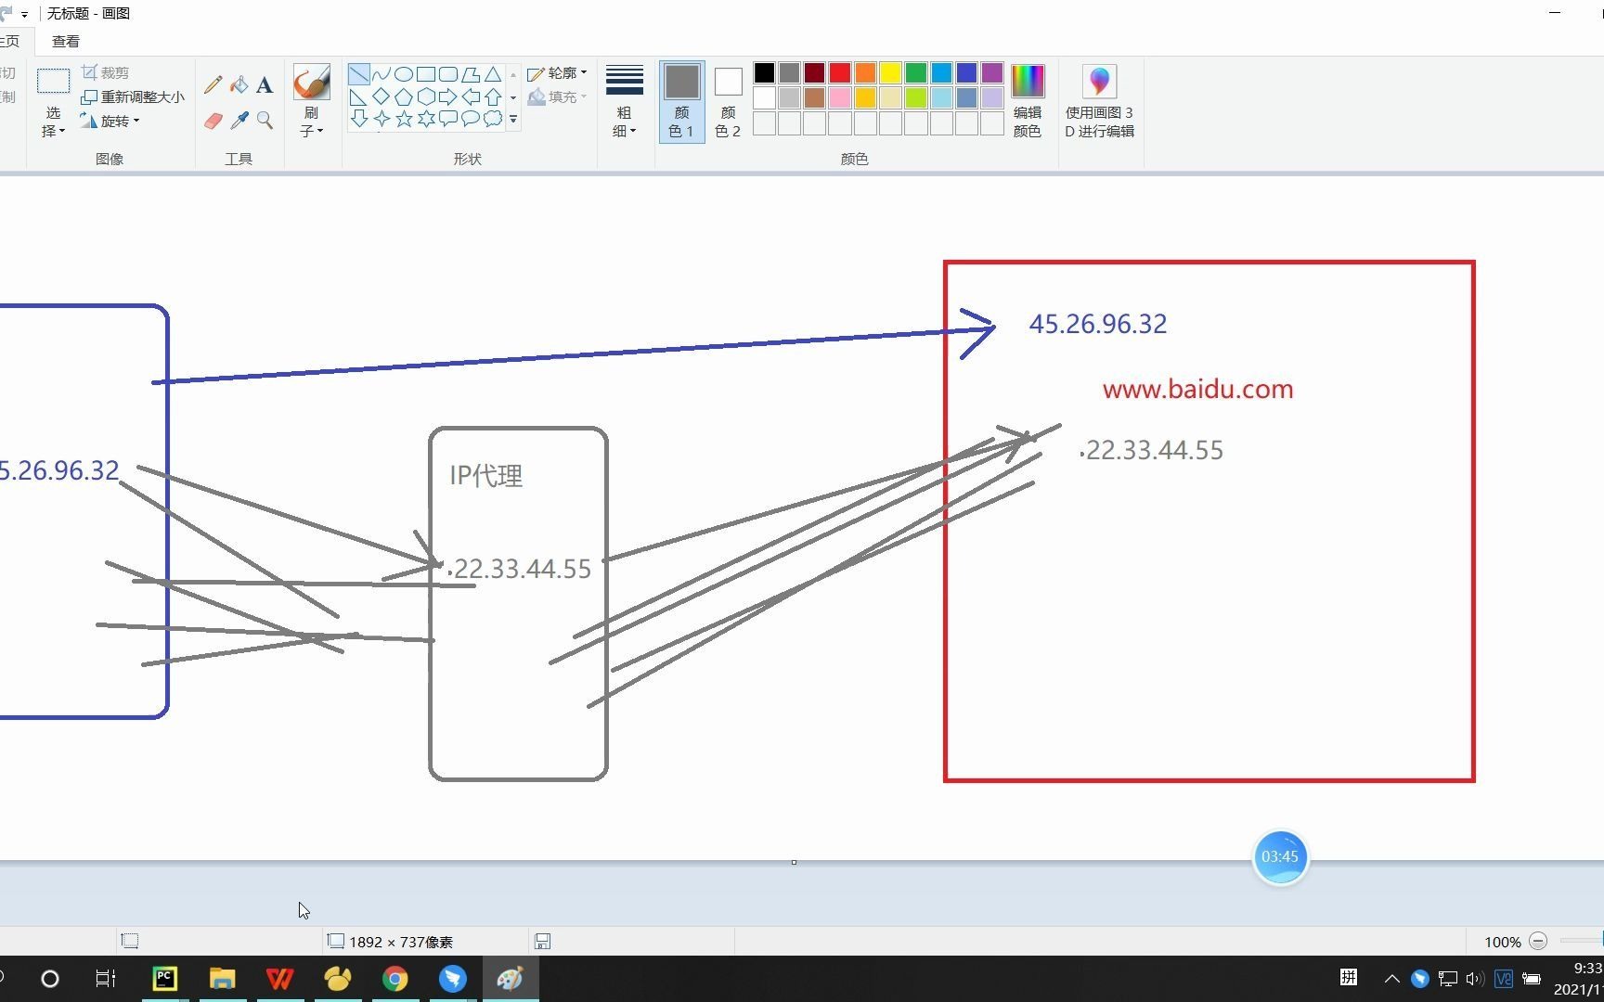Pick the Polygon shape

(x=471, y=74)
